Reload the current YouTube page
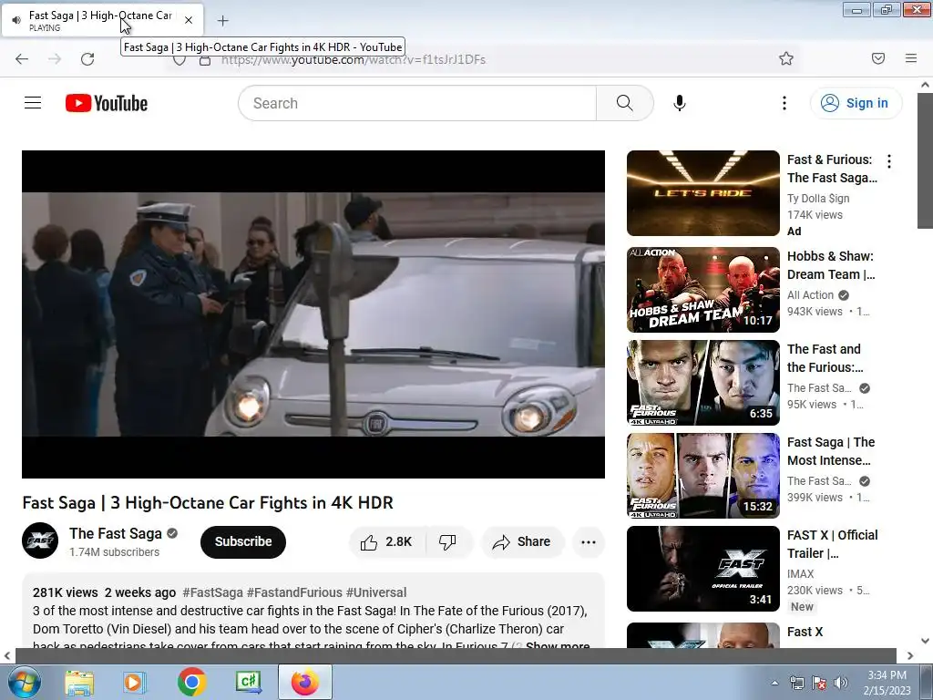Screen dimensions: 933x700 tap(87, 59)
